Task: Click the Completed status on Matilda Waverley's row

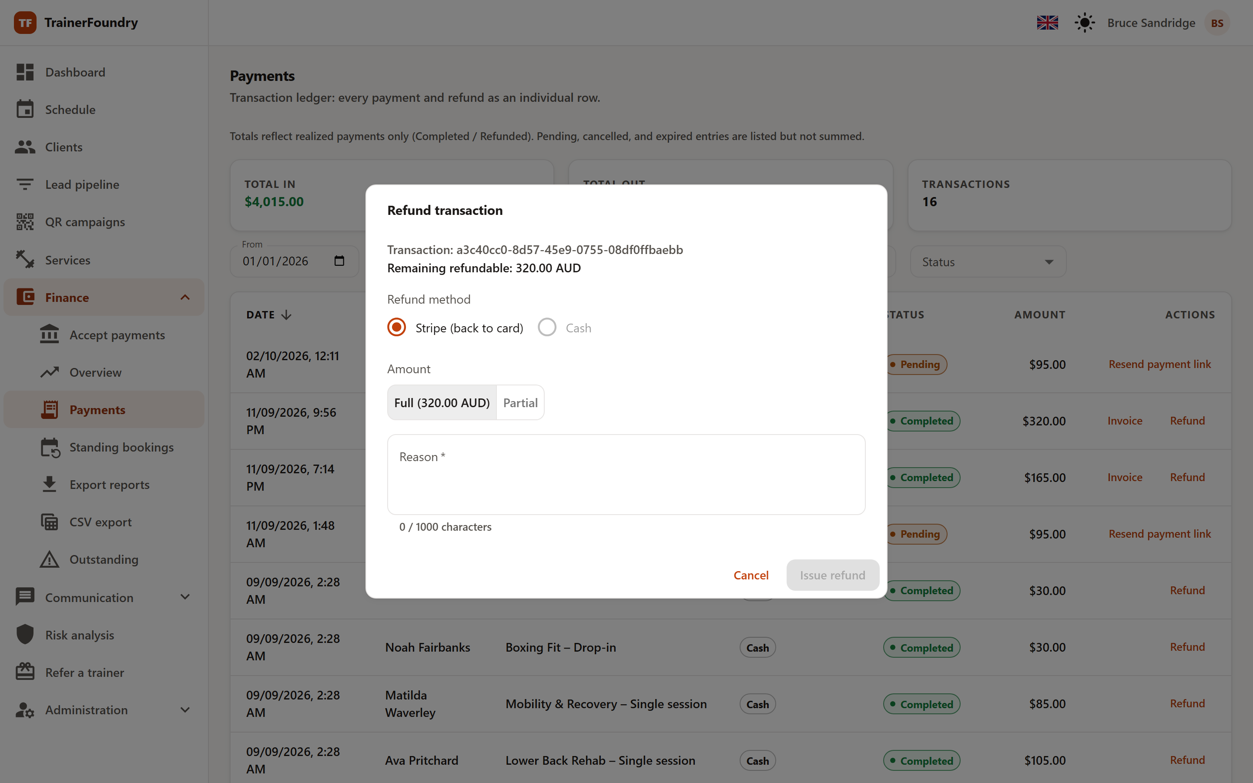Action: (921, 704)
